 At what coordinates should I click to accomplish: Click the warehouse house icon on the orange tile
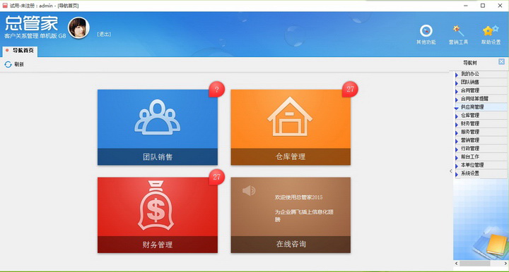pyautogui.click(x=290, y=116)
